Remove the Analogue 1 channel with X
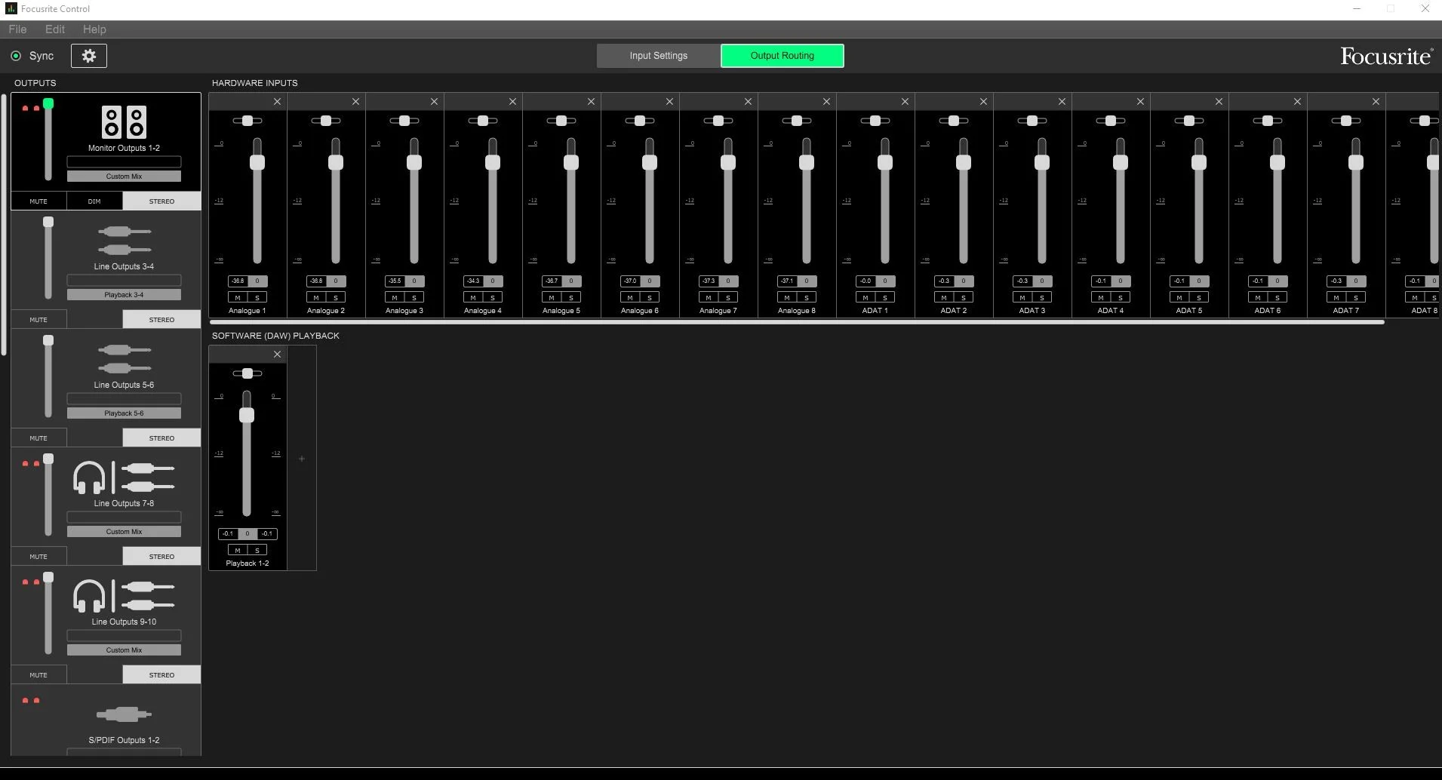 coord(277,102)
